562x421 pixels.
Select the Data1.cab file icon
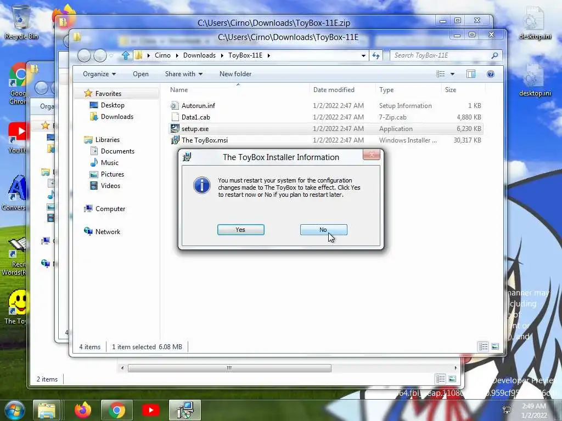point(175,117)
